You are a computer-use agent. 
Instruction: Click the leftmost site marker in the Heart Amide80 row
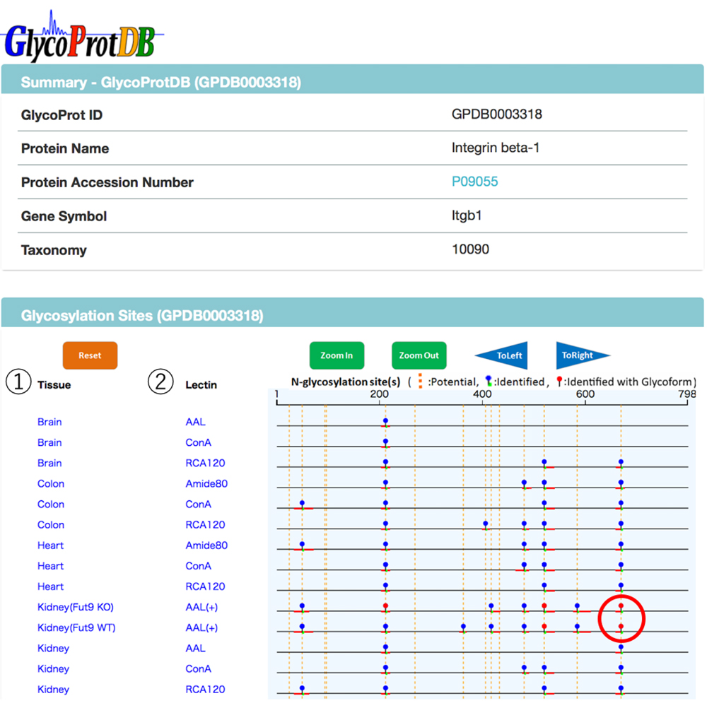tap(302, 545)
